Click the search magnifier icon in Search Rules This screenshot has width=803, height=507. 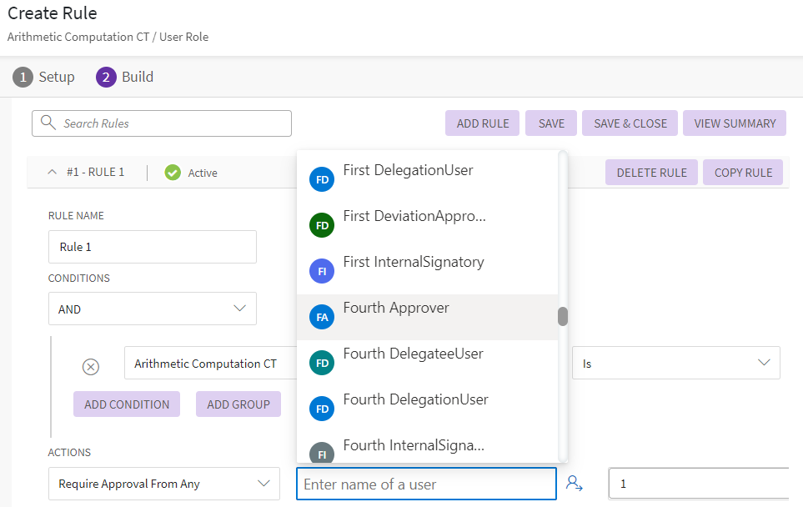click(x=48, y=123)
